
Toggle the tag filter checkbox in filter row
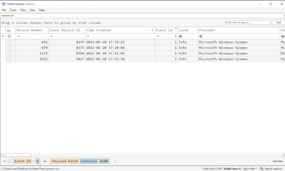click(9, 36)
